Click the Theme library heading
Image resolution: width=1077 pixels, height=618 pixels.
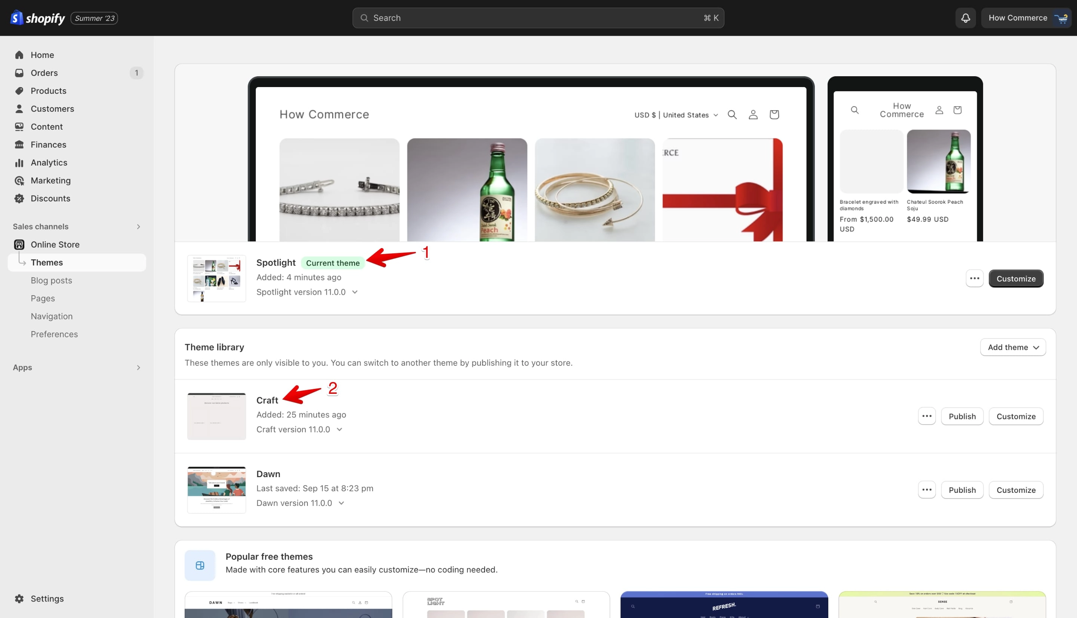215,347
